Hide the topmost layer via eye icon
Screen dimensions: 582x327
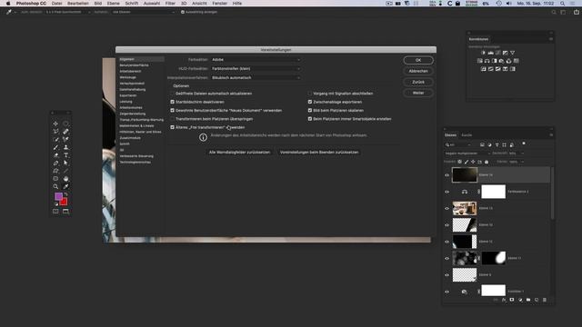(447, 175)
